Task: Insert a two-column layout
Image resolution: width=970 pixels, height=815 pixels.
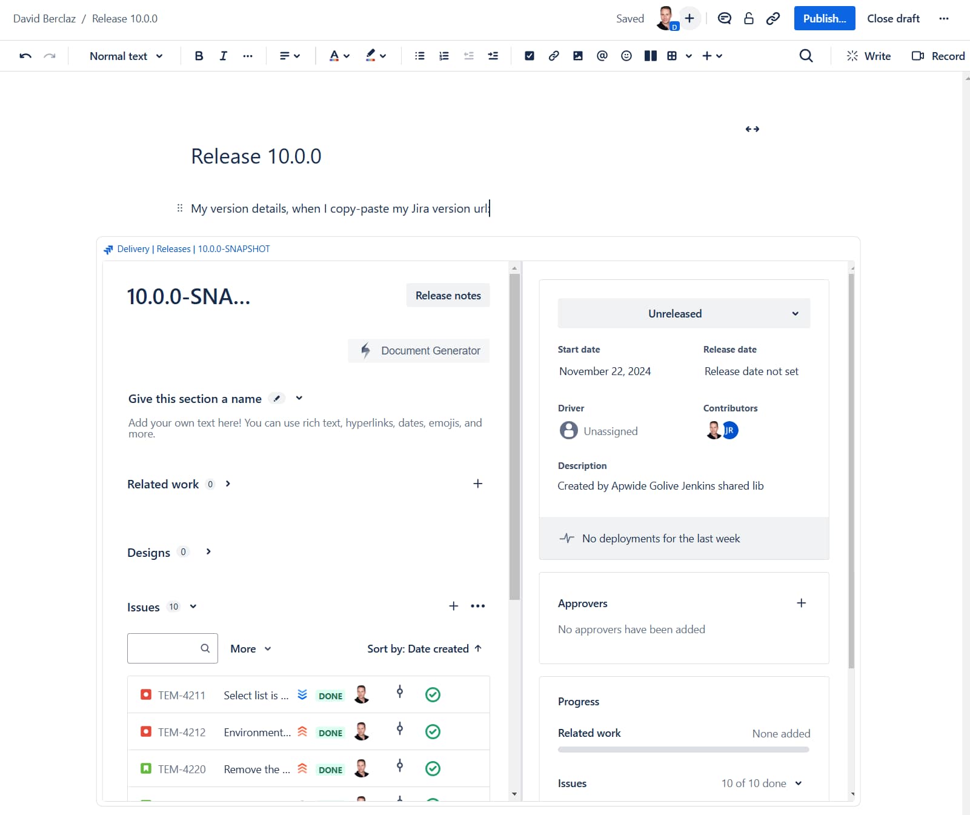Action: 650,56
